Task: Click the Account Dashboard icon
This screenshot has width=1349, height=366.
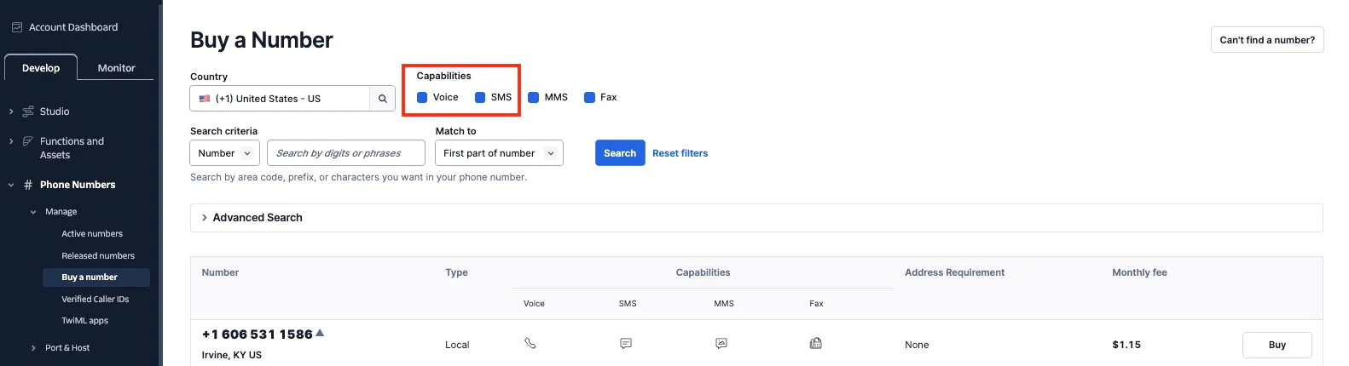Action: point(16,27)
